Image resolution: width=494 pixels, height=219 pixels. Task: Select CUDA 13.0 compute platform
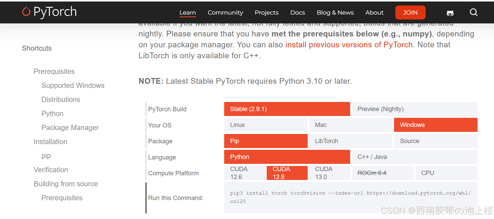pos(329,173)
